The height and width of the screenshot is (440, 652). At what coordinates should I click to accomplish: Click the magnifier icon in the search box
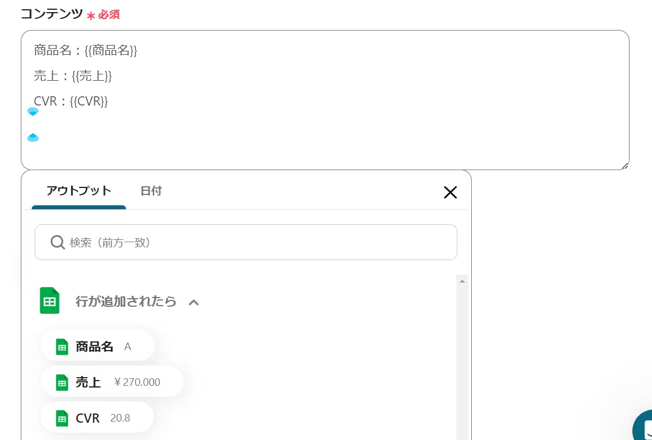coord(57,242)
